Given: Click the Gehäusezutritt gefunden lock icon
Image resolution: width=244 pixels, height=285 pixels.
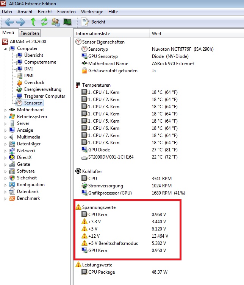Looking at the screenshot, I should pyautogui.click(x=84, y=70).
